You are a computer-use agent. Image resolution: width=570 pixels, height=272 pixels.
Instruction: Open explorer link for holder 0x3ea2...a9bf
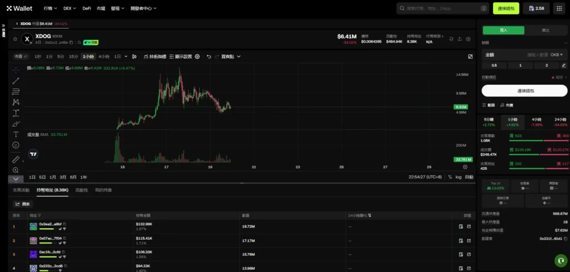pos(469,226)
